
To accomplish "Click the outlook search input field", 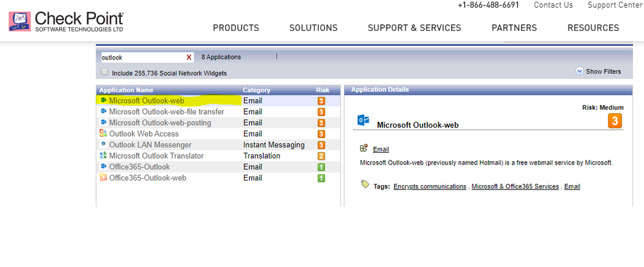I will [142, 57].
